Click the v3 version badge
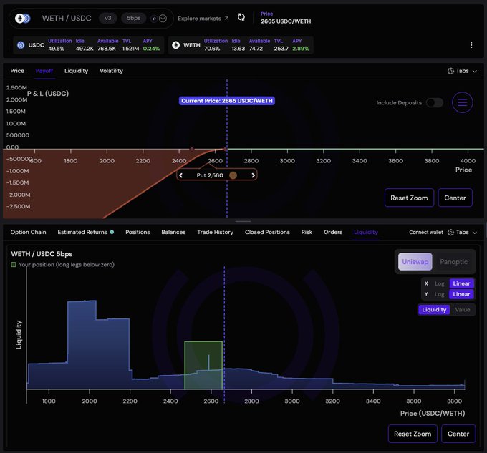The width and height of the screenshot is (487, 453). (x=107, y=19)
